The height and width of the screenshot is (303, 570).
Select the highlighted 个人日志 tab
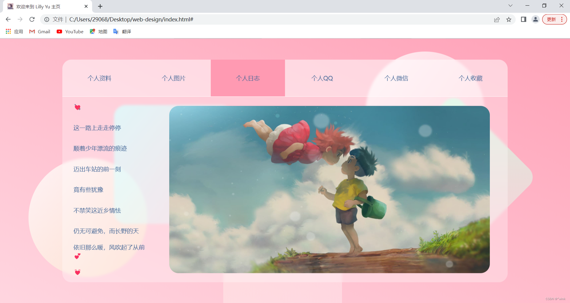[x=248, y=78]
